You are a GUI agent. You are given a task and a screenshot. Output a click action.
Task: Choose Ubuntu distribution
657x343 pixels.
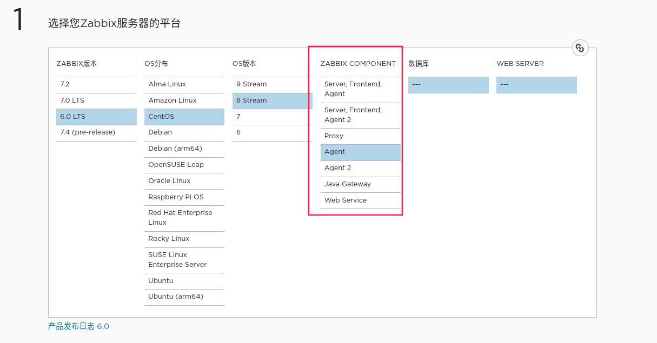[x=184, y=281]
